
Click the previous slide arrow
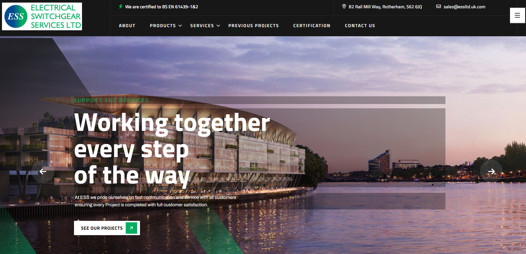(43, 171)
